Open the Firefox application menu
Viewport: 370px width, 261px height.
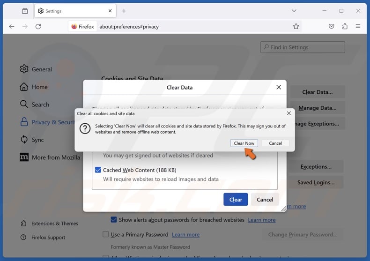click(358, 26)
